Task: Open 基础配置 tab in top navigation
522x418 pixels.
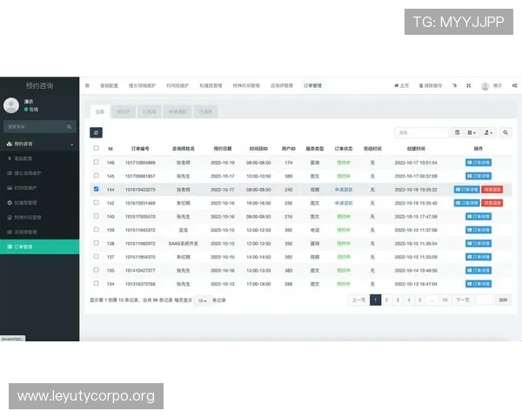Action: point(110,85)
